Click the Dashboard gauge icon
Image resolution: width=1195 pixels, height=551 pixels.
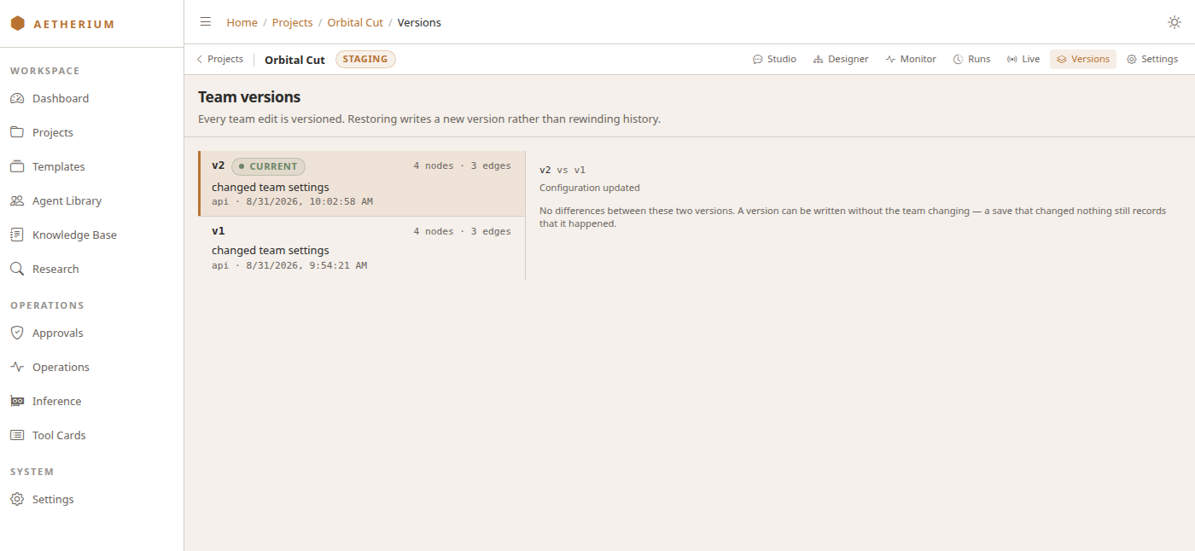[17, 98]
